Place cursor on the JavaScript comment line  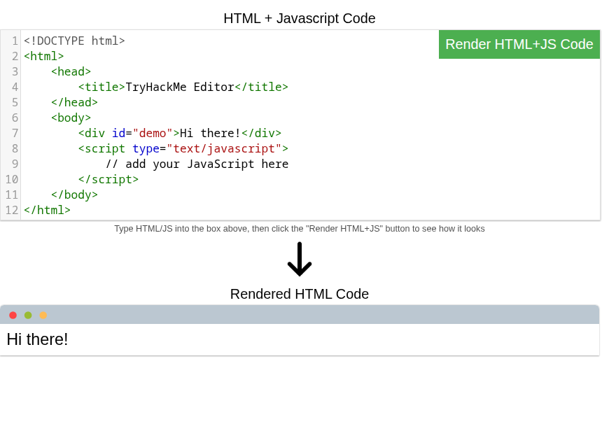pos(197,164)
